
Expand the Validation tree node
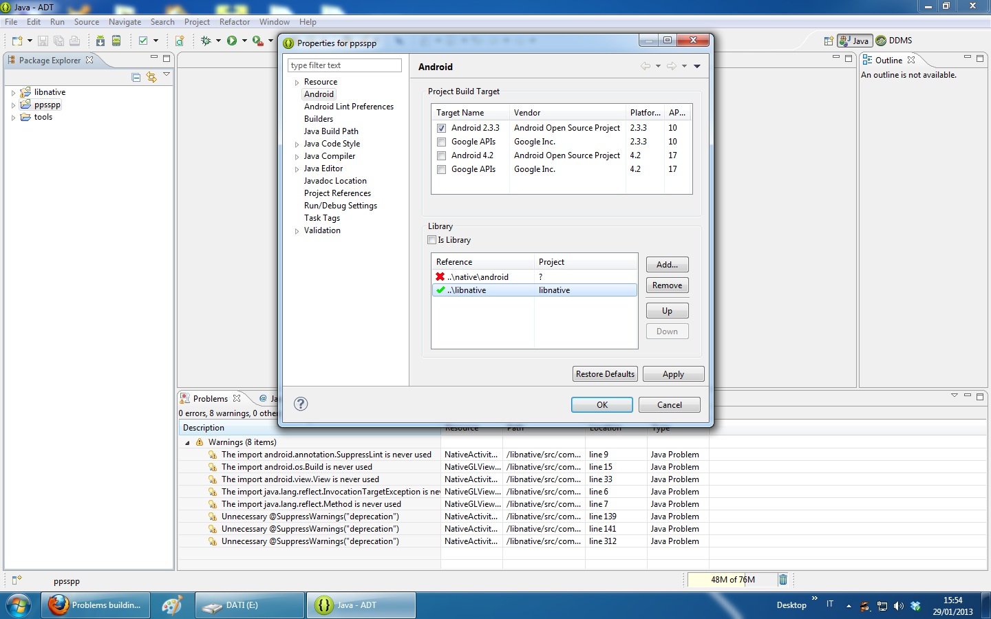(297, 231)
